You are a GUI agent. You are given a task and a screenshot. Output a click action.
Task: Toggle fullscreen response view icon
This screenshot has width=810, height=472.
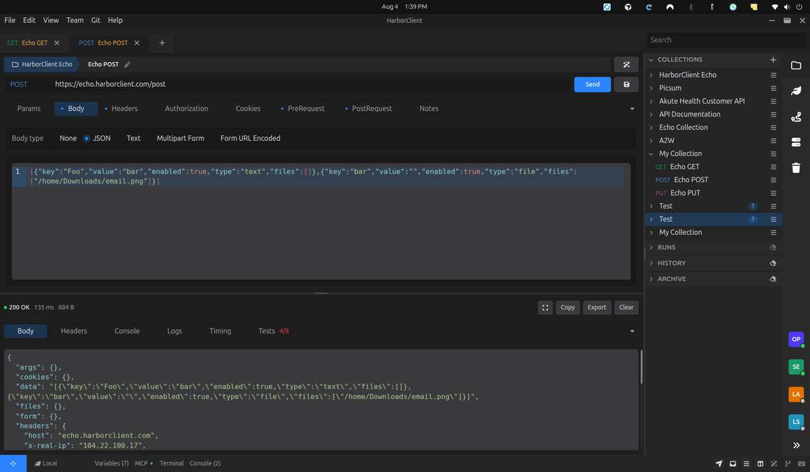[545, 307]
